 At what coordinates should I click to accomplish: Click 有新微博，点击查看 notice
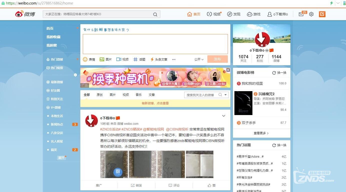(x=155, y=103)
